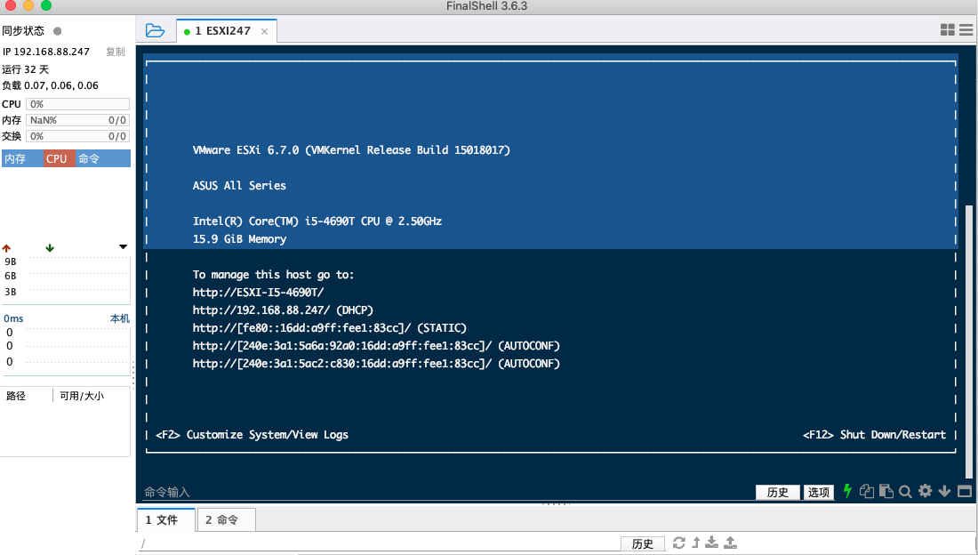Expand the network interface dropdown triangle
Screen dimensions: 978x555
click(x=123, y=247)
